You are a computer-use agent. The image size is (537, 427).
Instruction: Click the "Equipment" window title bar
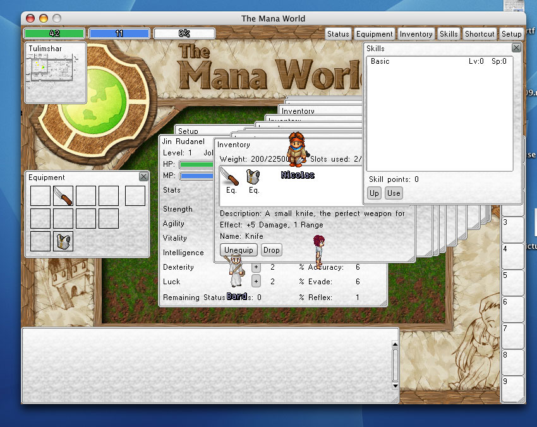83,177
